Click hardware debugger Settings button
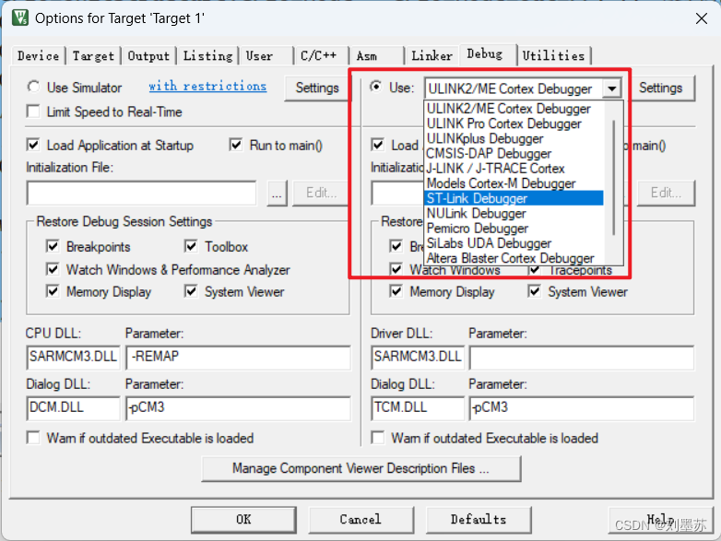 [660, 88]
